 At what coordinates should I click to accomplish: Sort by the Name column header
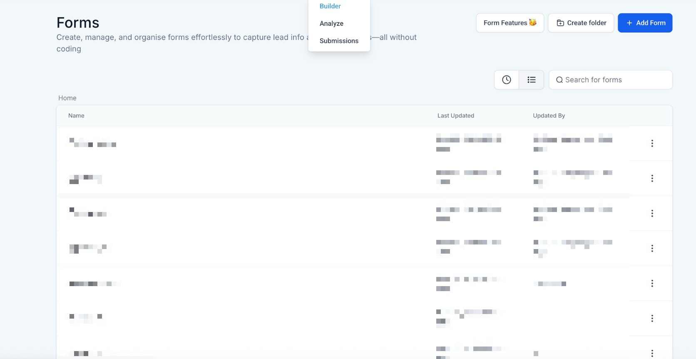coord(76,115)
